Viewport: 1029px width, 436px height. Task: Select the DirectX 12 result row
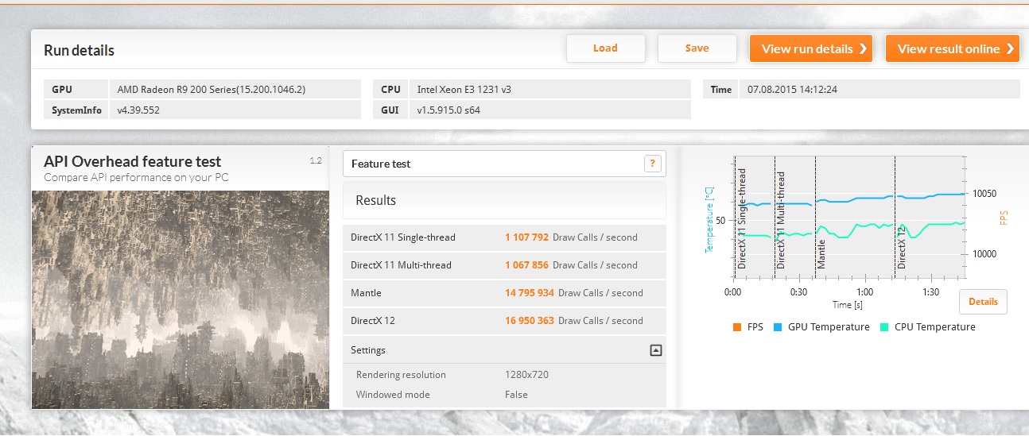[x=504, y=320]
